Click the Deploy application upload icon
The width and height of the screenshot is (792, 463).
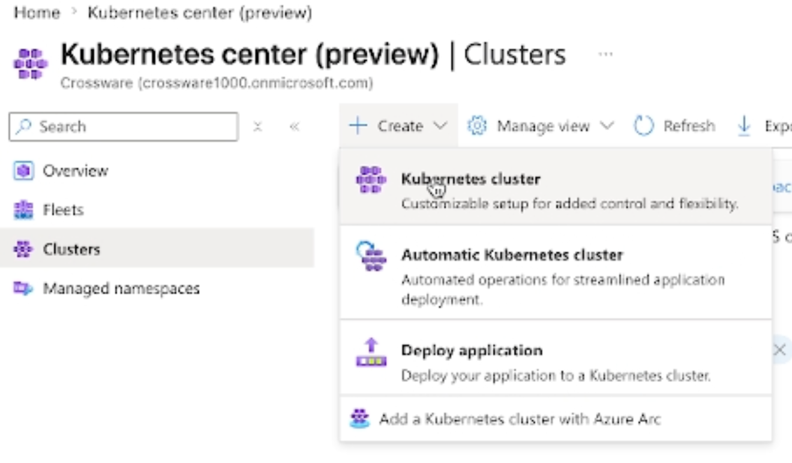coord(371,352)
